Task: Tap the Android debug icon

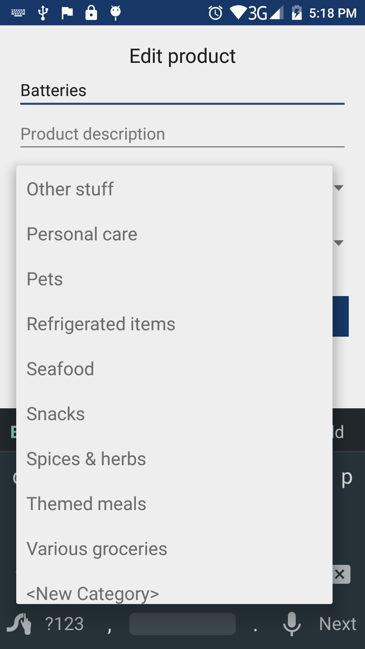Action: [116, 13]
